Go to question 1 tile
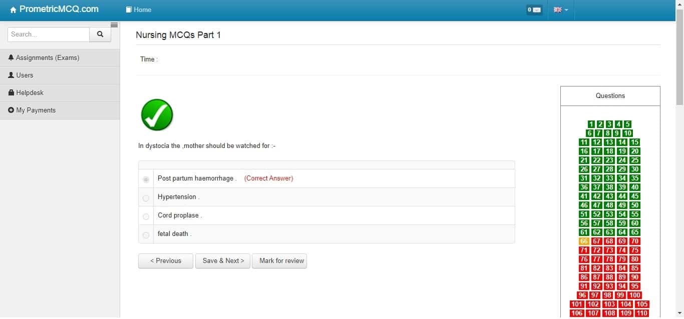Screen dimensions: 684x319 591,124
